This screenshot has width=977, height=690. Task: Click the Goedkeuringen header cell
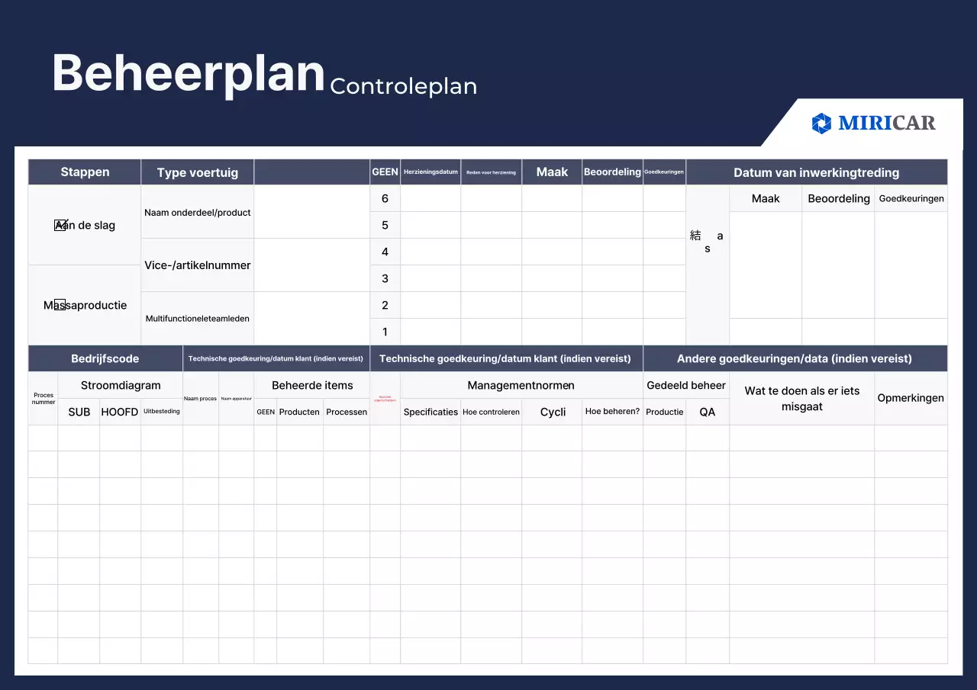pyautogui.click(x=664, y=172)
